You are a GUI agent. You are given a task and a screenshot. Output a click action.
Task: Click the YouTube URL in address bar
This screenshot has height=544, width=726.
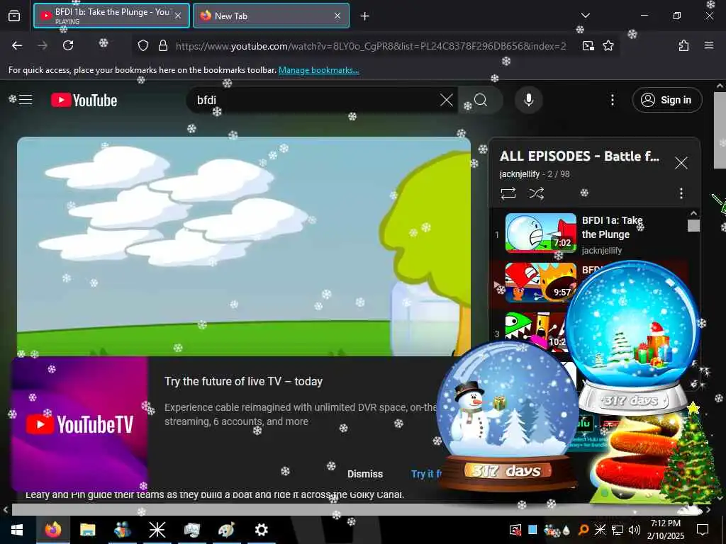(x=370, y=46)
